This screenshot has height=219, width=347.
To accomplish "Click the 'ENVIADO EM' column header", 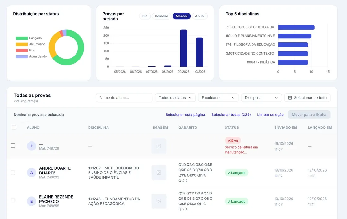I will (x=286, y=127).
